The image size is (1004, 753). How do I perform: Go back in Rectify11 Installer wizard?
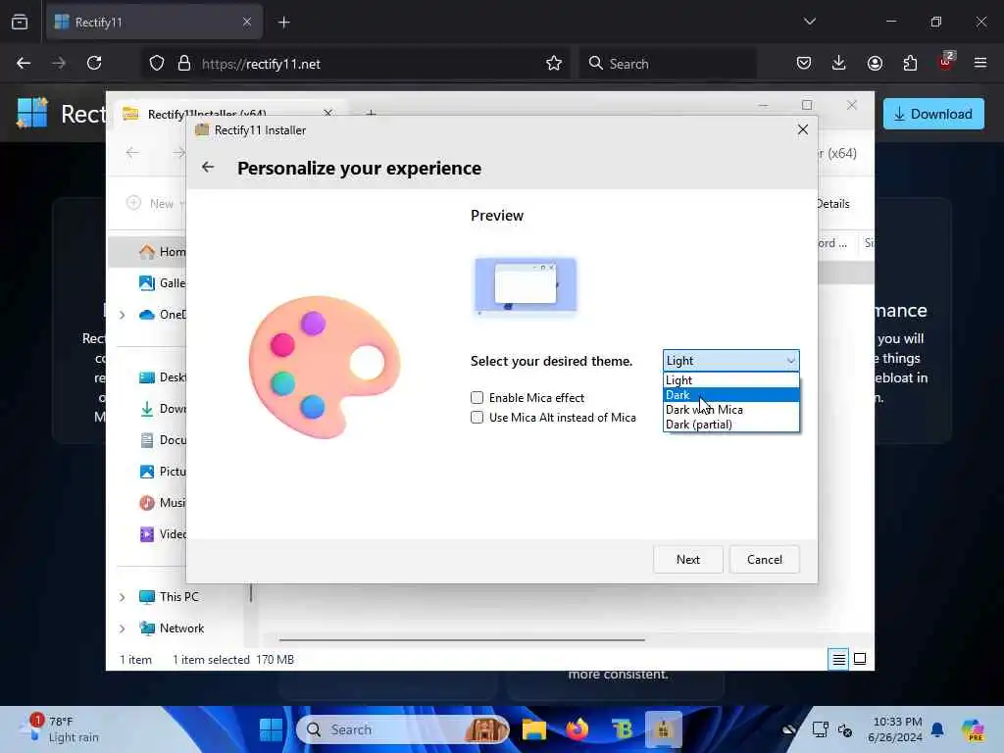tap(208, 167)
